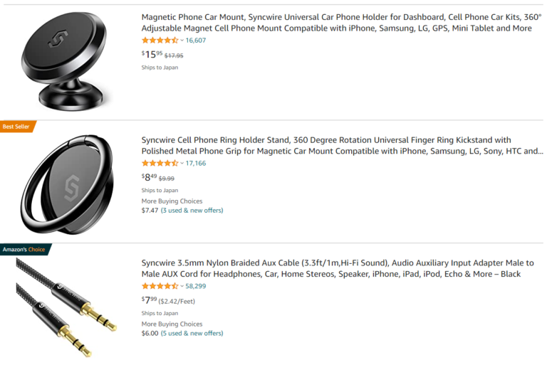Click star rating of the aux cable
This screenshot has height=365, width=547.
pos(160,286)
